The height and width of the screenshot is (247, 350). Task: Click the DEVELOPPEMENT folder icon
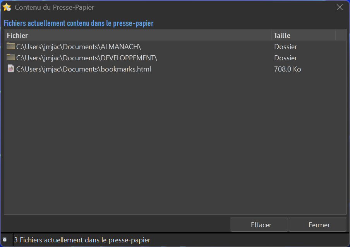click(x=11, y=58)
